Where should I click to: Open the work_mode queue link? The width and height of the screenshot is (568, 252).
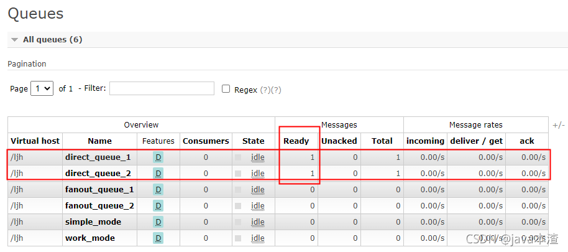coord(90,238)
